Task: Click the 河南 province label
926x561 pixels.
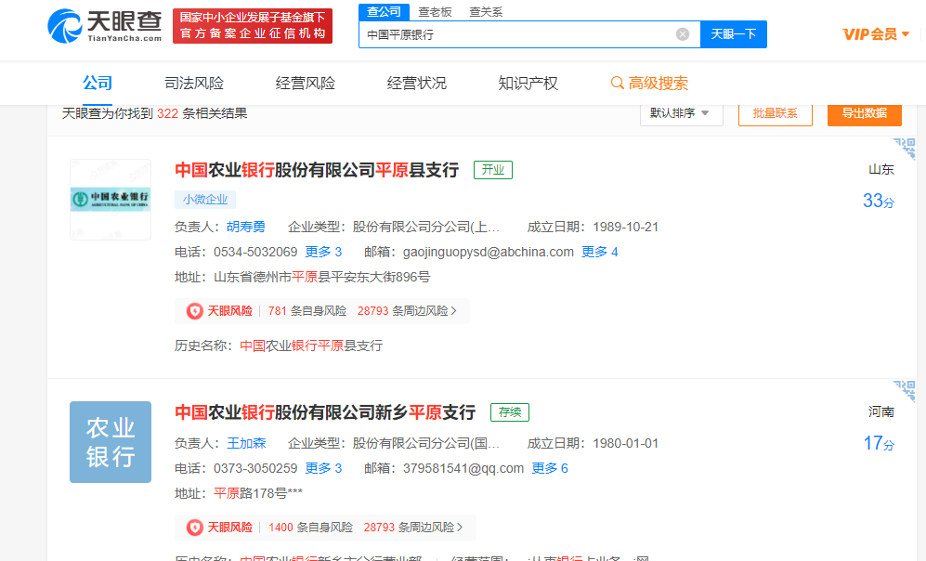Action: 881,411
